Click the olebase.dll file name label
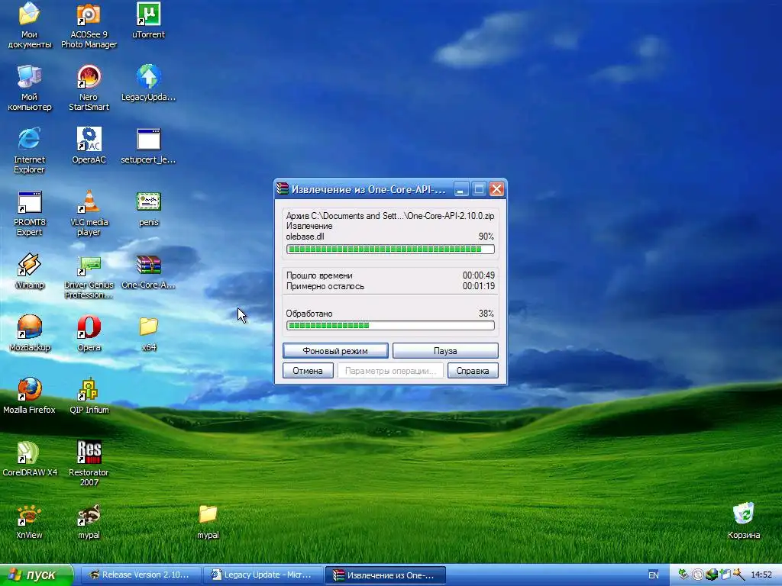The height and width of the screenshot is (586, 782). (x=305, y=237)
